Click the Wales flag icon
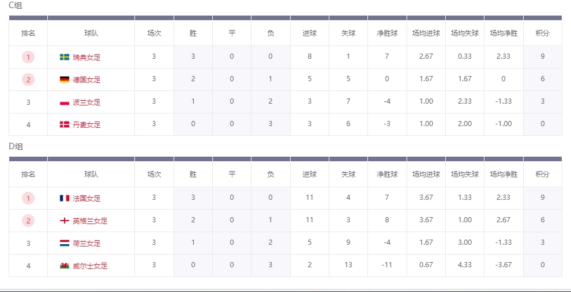 65,266
